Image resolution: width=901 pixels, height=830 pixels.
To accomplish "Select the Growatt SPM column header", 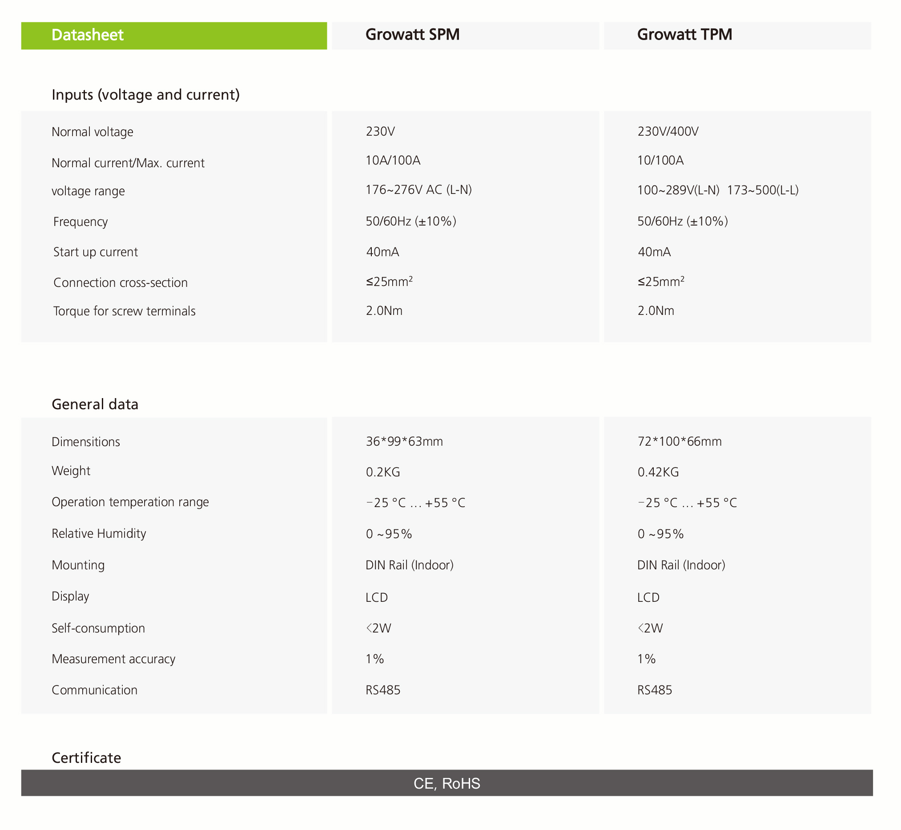I will point(412,35).
